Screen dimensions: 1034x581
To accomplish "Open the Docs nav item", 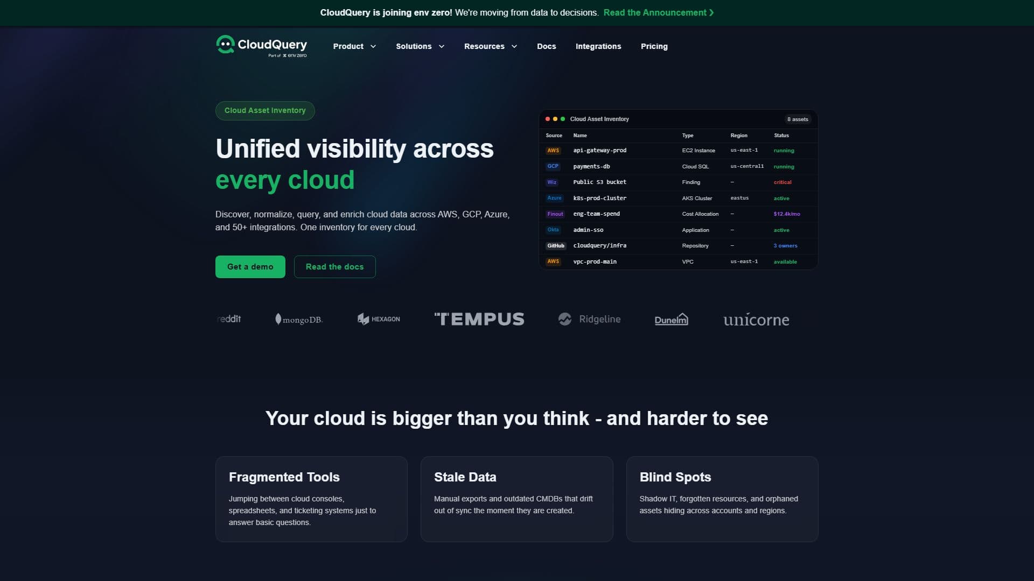I will point(546,46).
